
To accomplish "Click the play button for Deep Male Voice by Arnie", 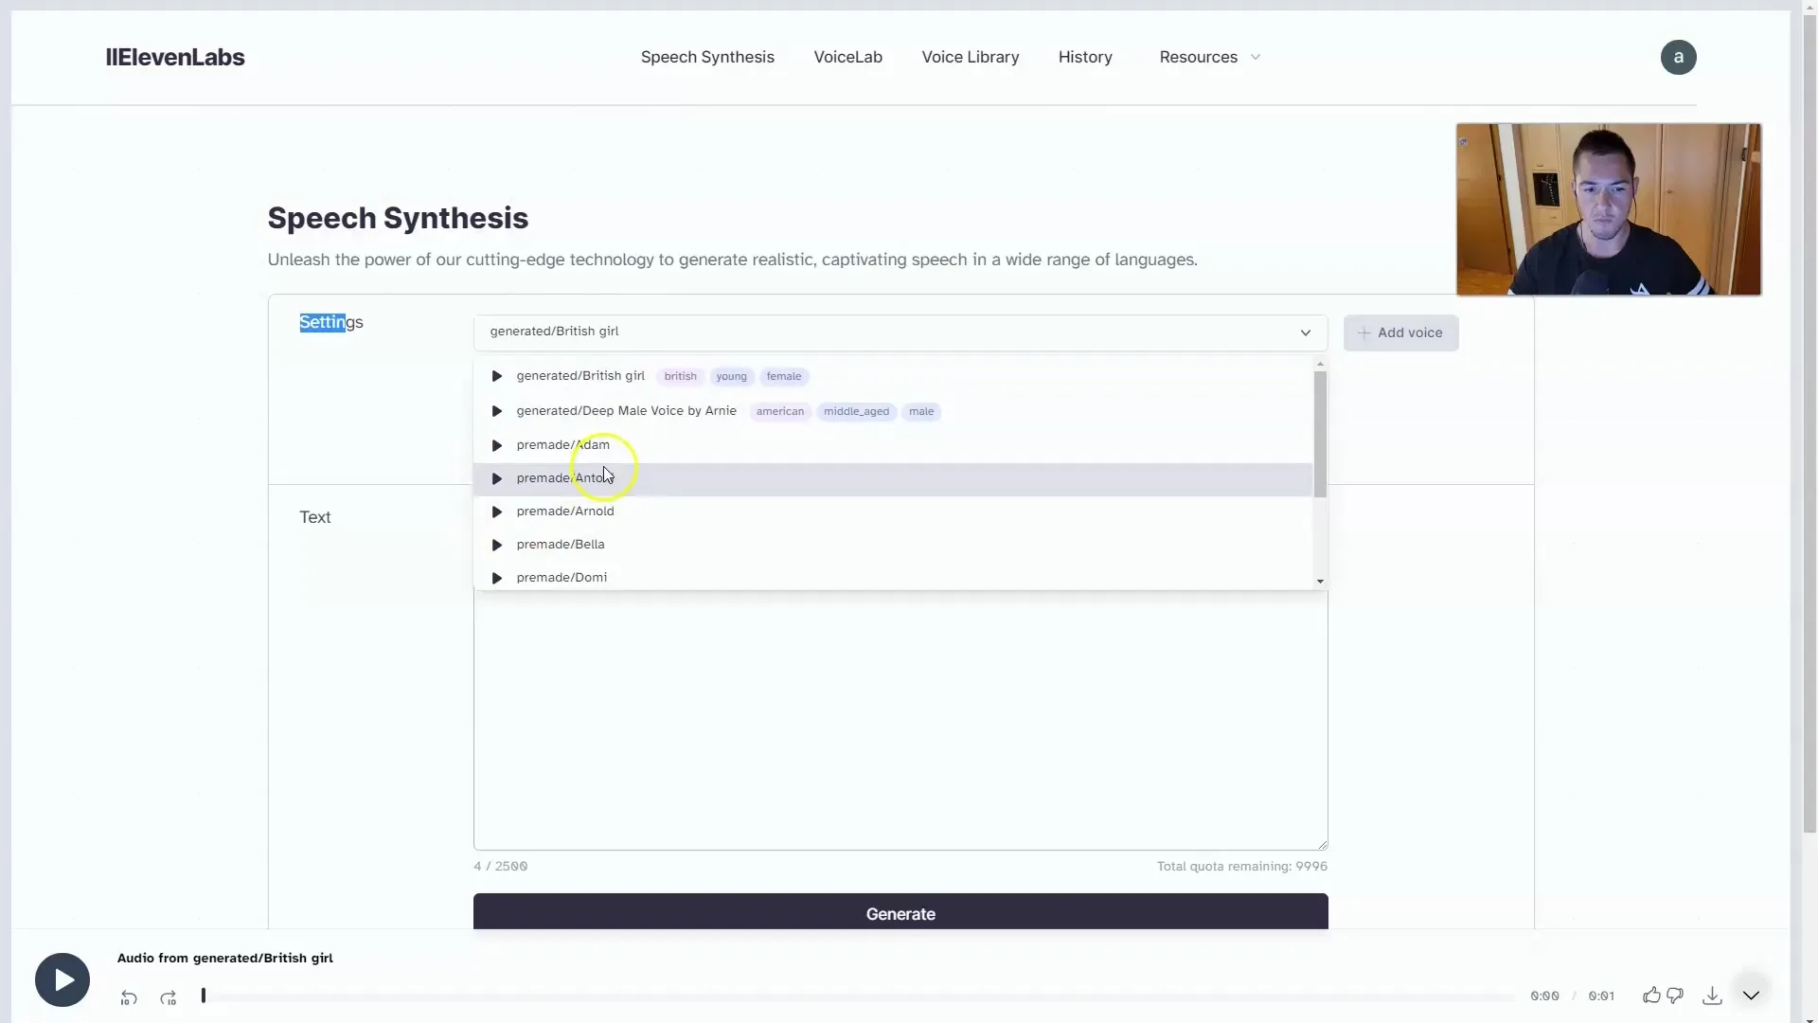I will pyautogui.click(x=497, y=410).
